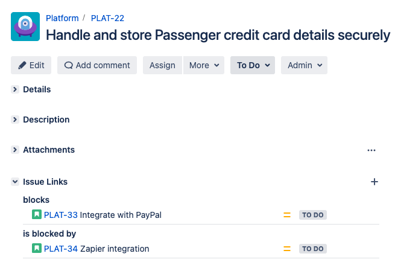The height and width of the screenshot is (268, 395).
Task: Expand the Description section
Action: pos(15,120)
